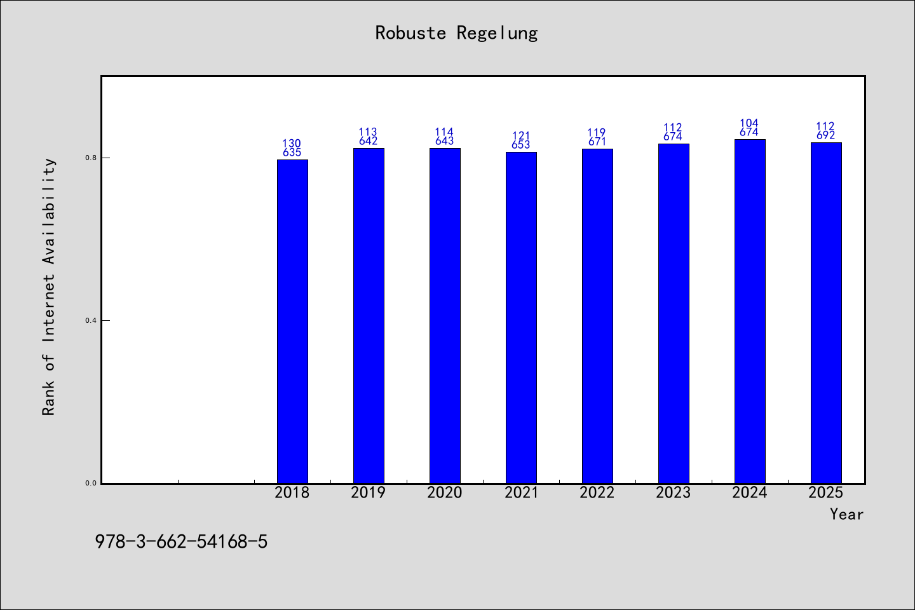Click the value 130 above the 2018 bar
The height and width of the screenshot is (610, 915).
(x=292, y=144)
